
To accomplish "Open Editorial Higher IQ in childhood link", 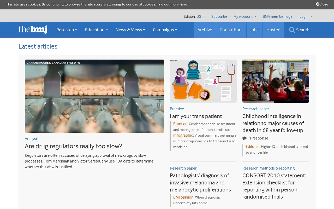I will pyautogui.click(x=277, y=149).
